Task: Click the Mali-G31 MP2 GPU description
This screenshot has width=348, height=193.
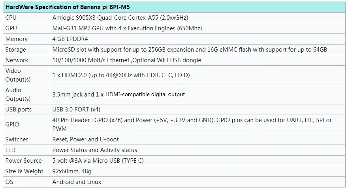Action: pyautogui.click(x=127, y=28)
